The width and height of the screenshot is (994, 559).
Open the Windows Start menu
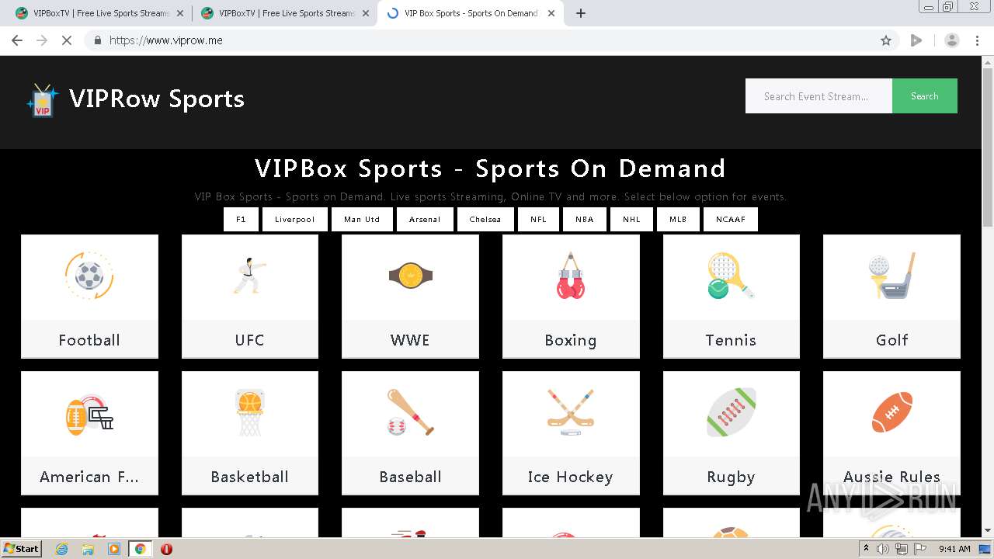tap(22, 549)
